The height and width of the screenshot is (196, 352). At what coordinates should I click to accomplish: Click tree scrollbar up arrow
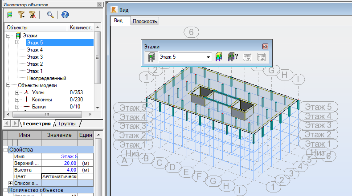98,27
